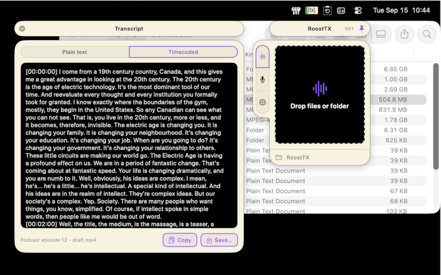Click the folder icon beside RoostTX
This screenshot has height=275, width=441.
[279, 158]
